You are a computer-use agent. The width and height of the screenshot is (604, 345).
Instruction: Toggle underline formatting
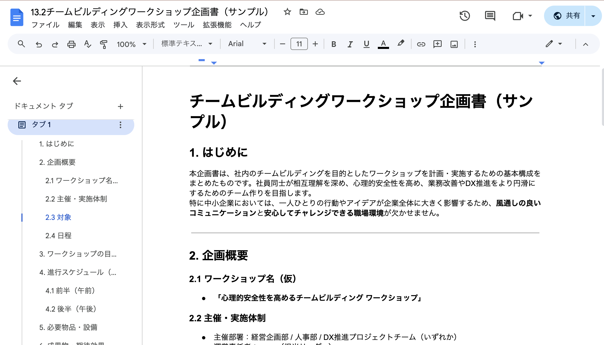pyautogui.click(x=366, y=44)
